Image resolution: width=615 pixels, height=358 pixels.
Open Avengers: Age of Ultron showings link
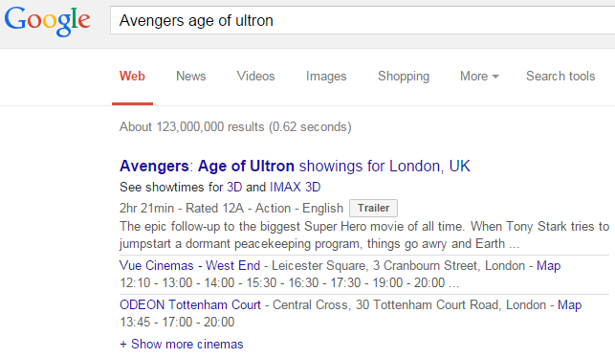click(x=295, y=166)
